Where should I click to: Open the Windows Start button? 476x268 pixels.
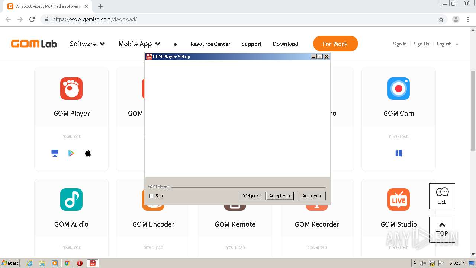pyautogui.click(x=10, y=263)
